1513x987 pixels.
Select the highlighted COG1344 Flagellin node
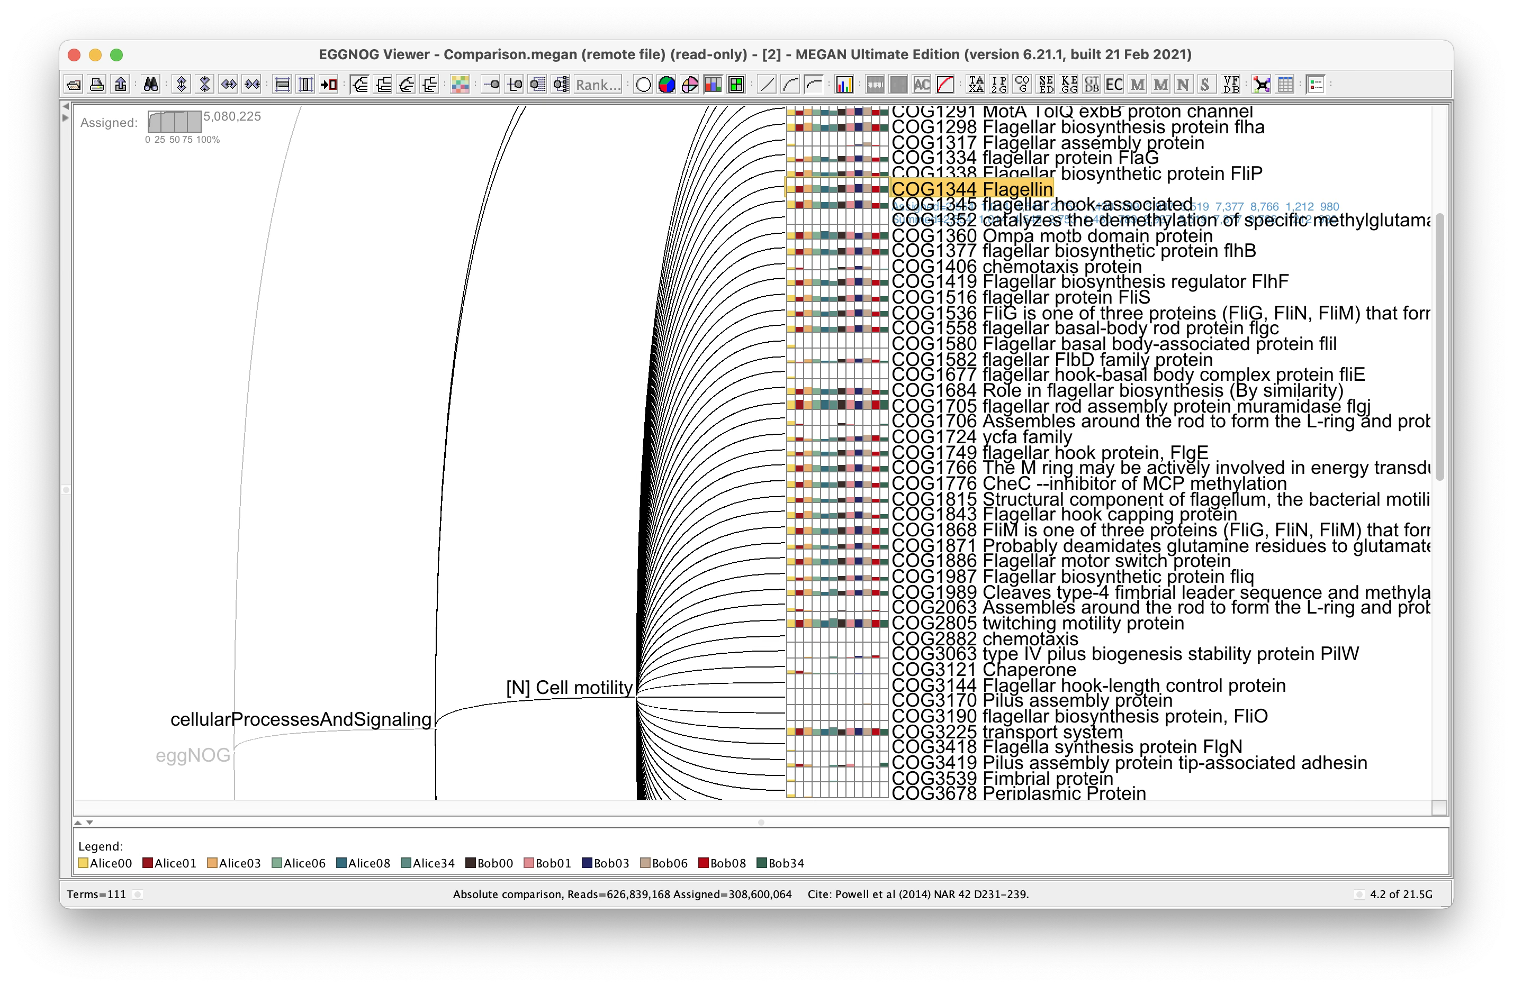[x=972, y=189]
